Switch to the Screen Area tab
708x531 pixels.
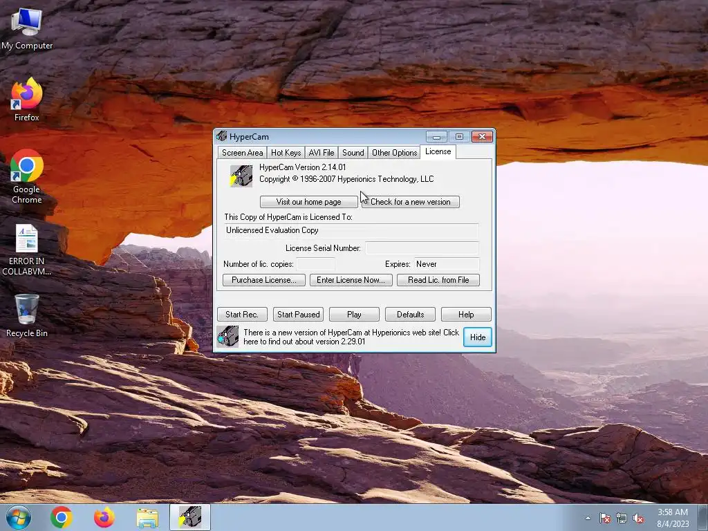pyautogui.click(x=242, y=153)
